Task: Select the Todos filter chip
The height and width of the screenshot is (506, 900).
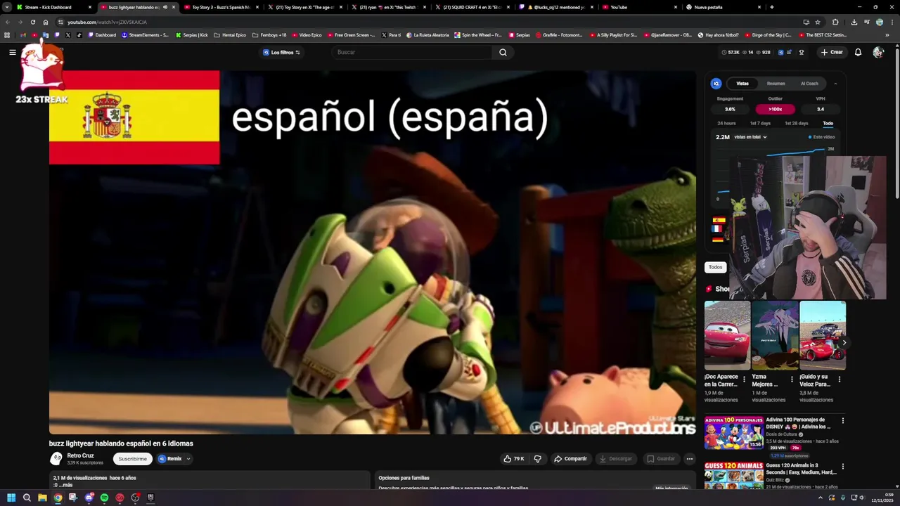Action: pos(715,267)
